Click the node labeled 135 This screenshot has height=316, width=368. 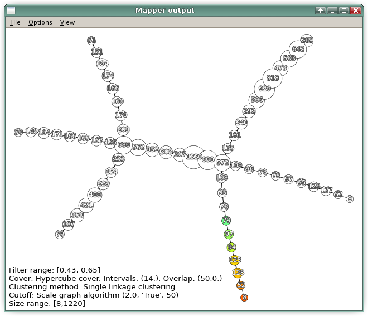coord(228,148)
